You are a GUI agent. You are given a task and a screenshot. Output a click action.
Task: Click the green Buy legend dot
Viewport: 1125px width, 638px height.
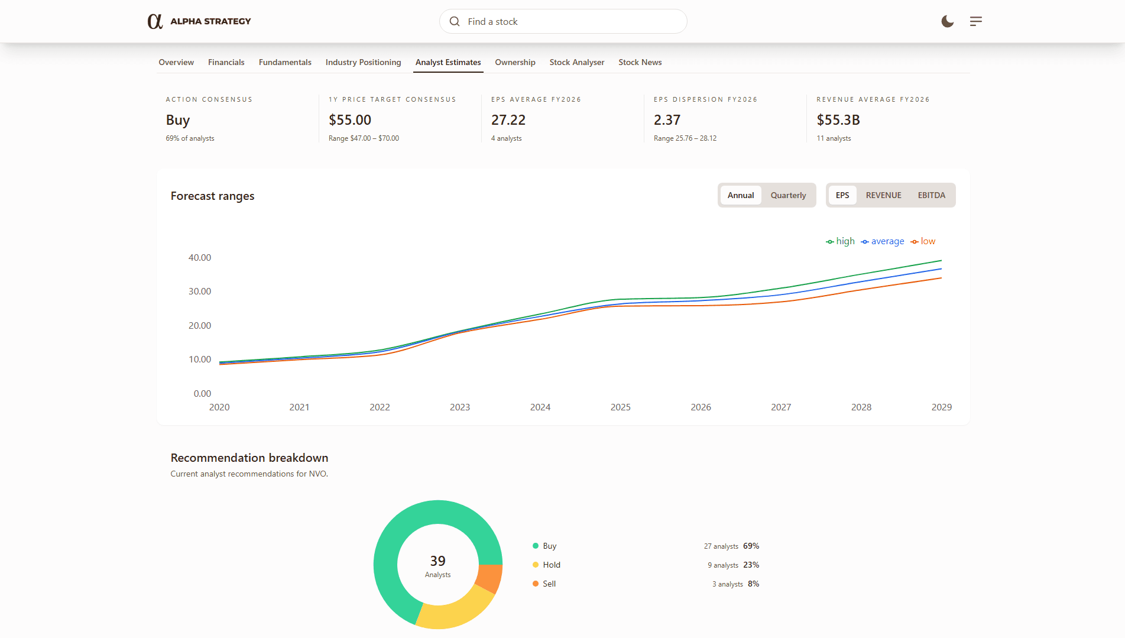pos(536,546)
